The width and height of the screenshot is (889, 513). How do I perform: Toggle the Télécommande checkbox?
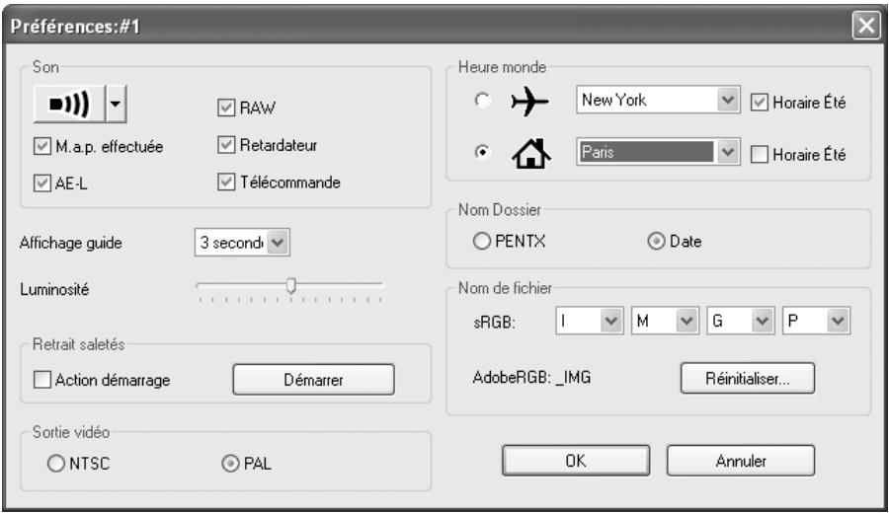point(226,183)
